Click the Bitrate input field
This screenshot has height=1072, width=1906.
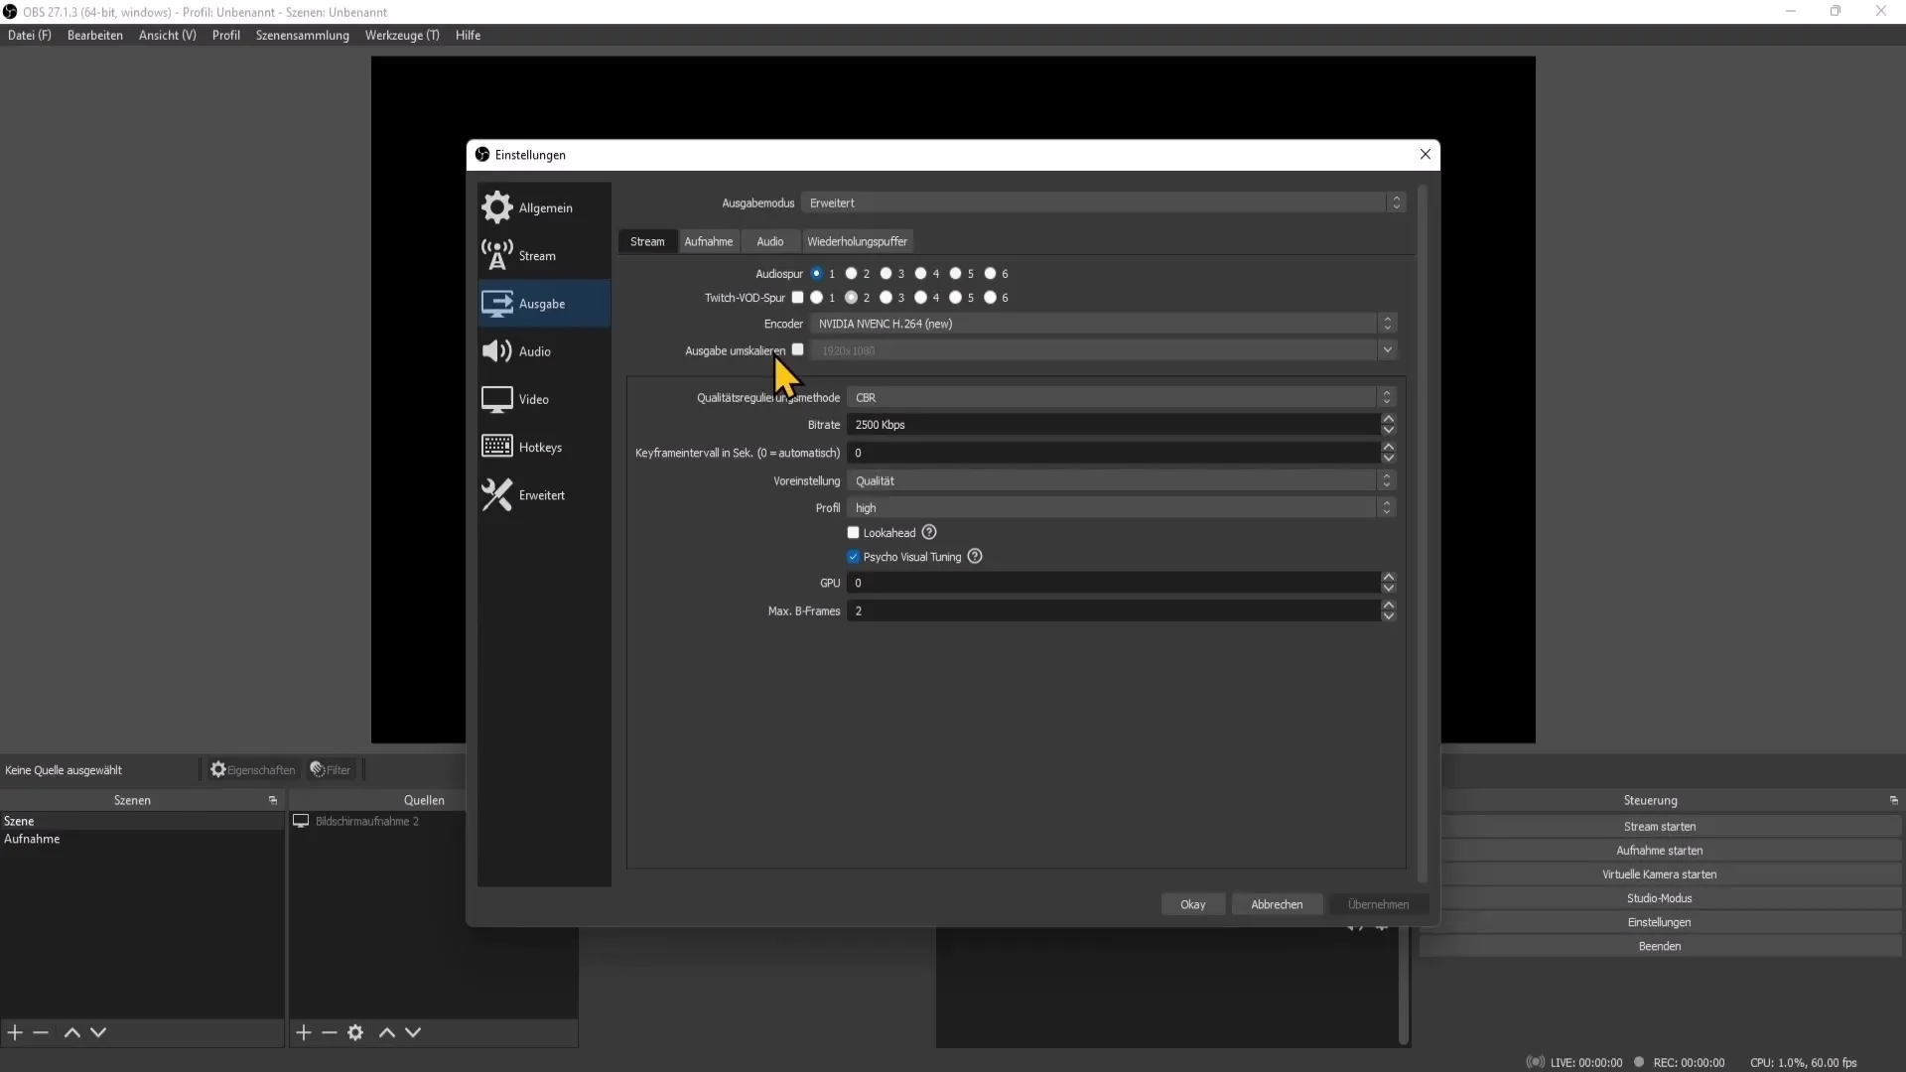tap(1112, 424)
